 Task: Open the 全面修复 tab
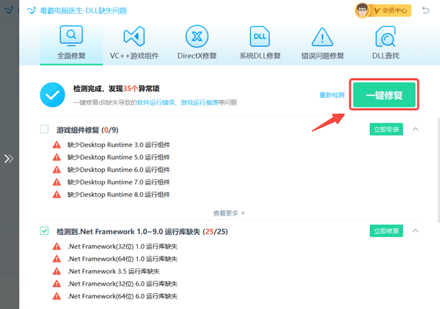(71, 44)
